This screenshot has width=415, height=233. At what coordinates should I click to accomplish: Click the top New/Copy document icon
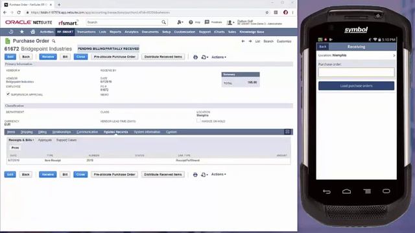204,57
